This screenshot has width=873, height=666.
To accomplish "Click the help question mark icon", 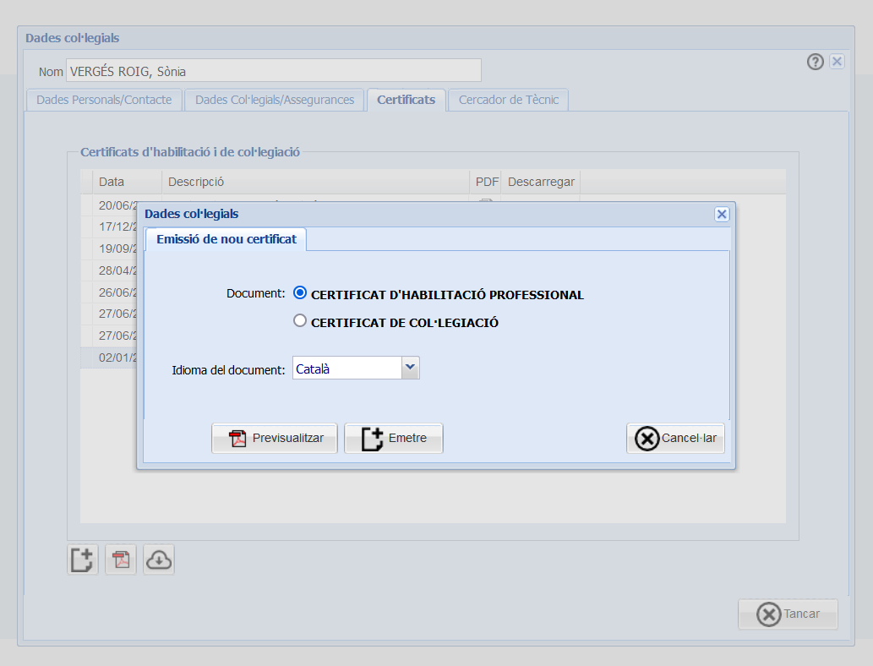I will pyautogui.click(x=815, y=61).
